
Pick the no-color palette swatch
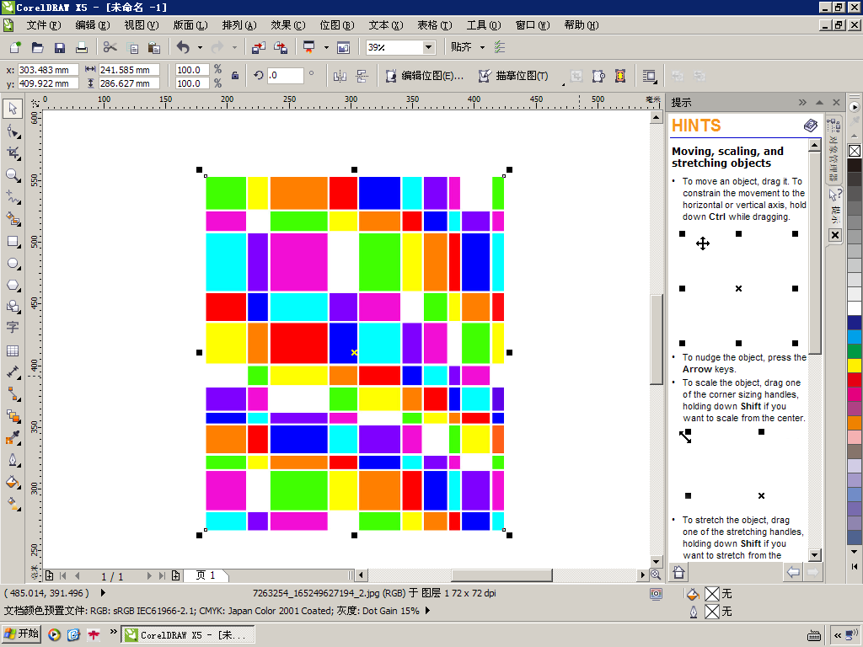(855, 150)
